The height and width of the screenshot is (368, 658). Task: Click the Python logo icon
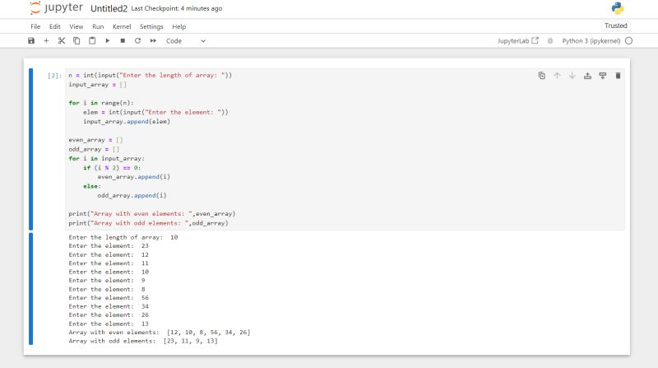point(618,8)
